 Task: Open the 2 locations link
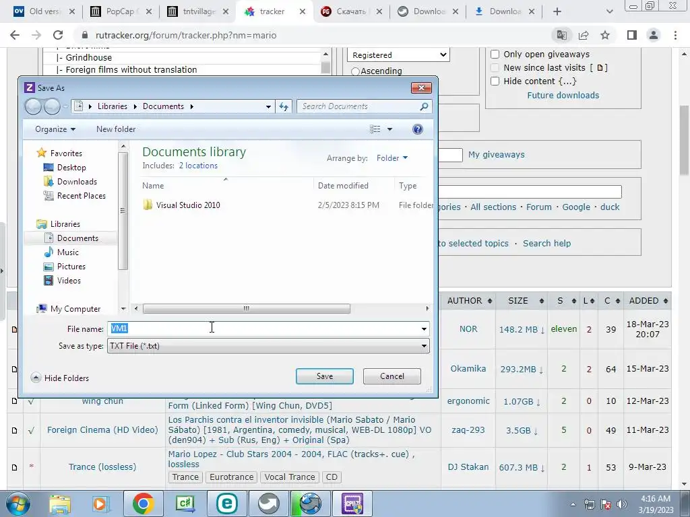[198, 166]
